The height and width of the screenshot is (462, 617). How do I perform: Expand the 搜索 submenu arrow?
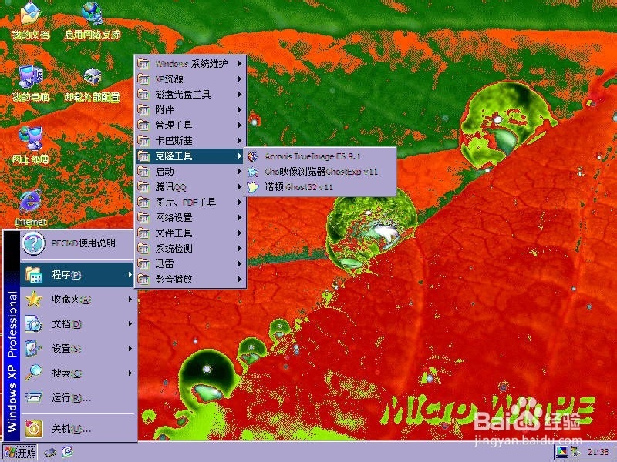tap(130, 373)
